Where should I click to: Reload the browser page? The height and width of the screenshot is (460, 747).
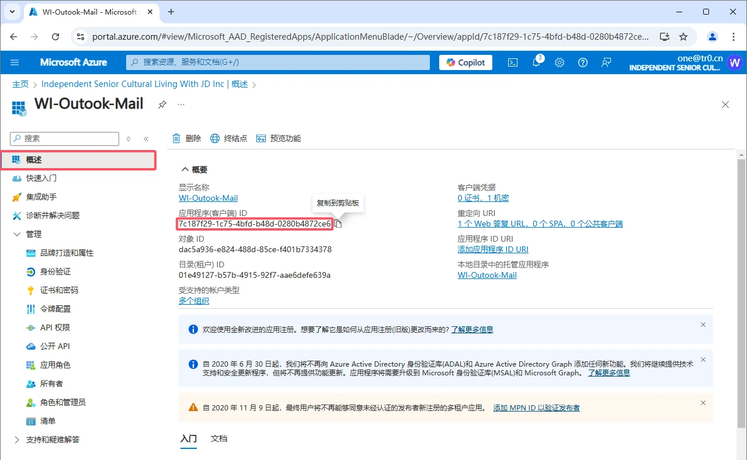[x=55, y=36]
